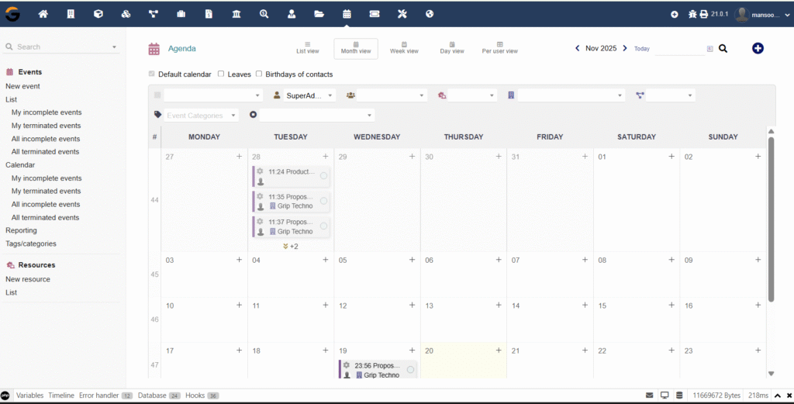Click the Today link

pyautogui.click(x=642, y=49)
